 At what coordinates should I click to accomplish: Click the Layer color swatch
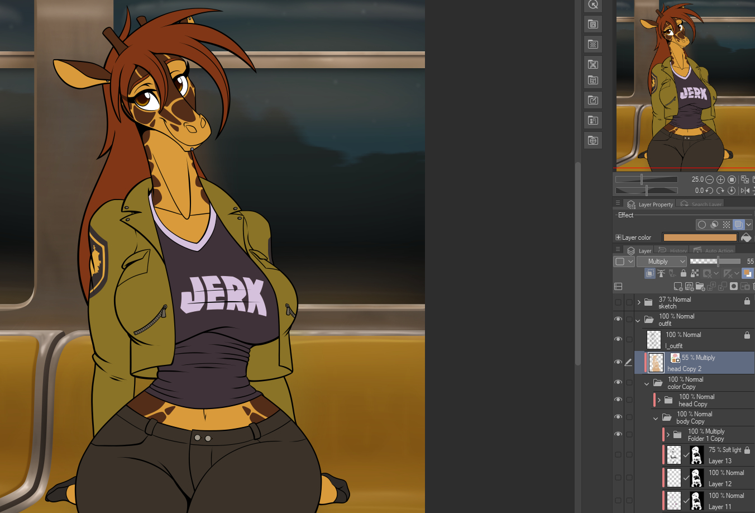tap(700, 237)
